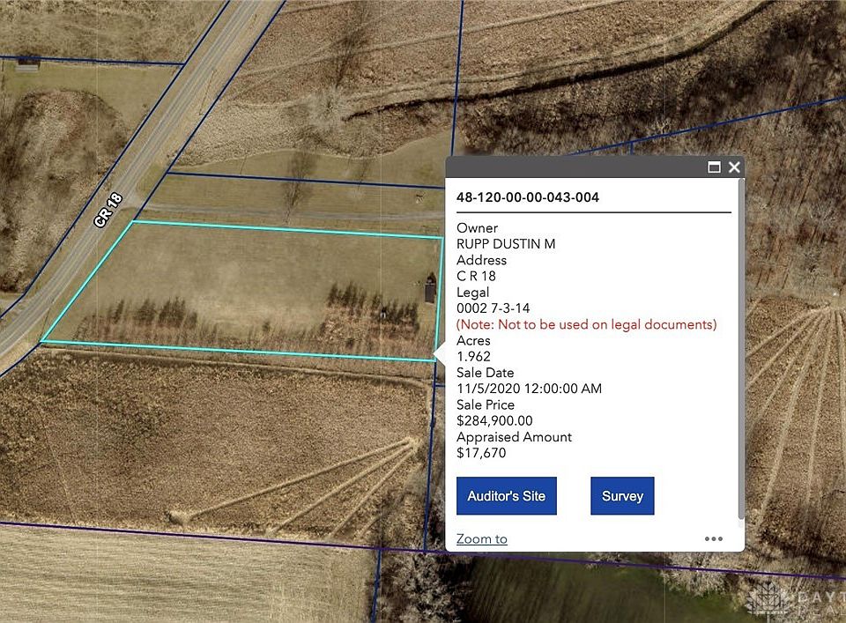Viewport: 846px width, 623px height.
Task: Click the sale price $284,900.00 value
Action: tap(494, 421)
